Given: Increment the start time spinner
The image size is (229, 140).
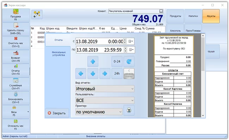Looking at the screenshot, I should pyautogui.click(x=125, y=40).
